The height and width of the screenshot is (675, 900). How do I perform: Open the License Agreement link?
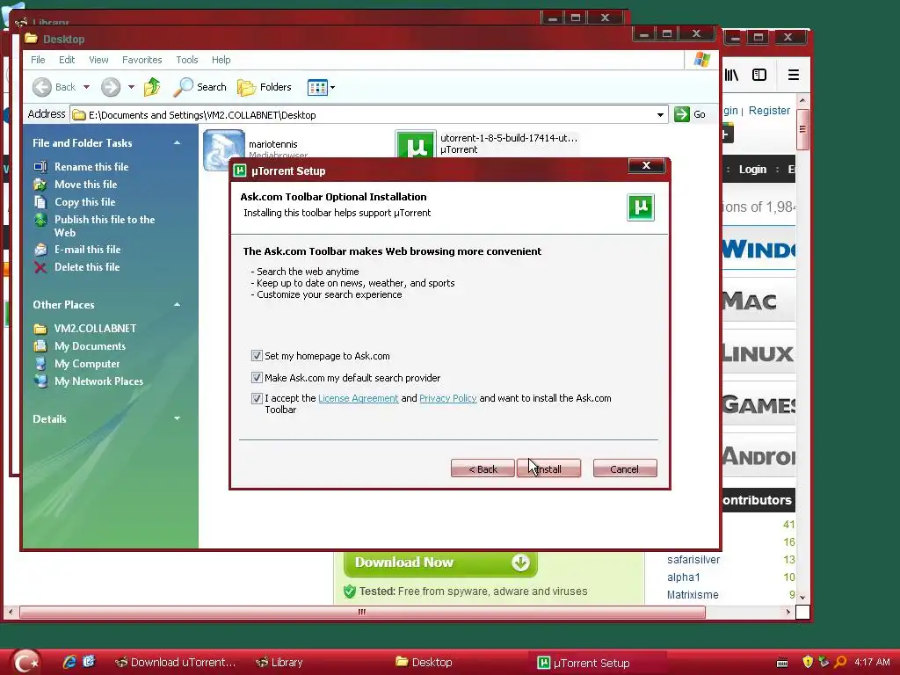(x=359, y=398)
